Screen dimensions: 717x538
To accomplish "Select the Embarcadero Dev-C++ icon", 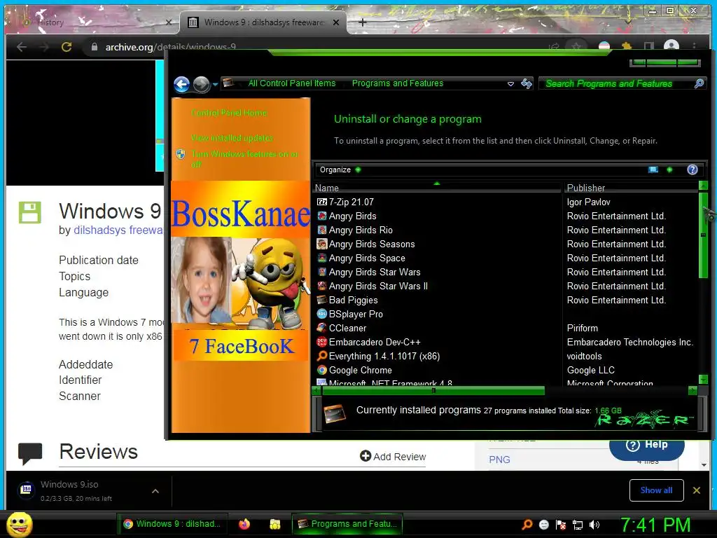I will tap(322, 342).
